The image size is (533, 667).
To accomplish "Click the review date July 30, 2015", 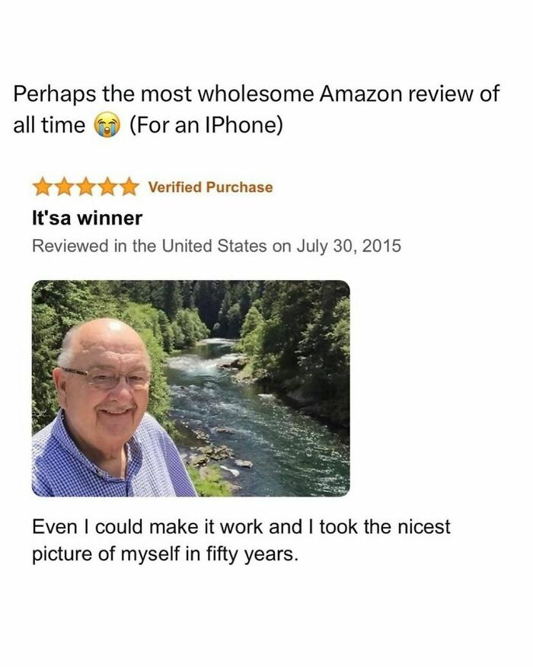I will 349,246.
